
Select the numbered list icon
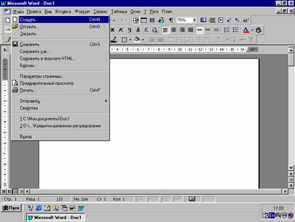226,30
